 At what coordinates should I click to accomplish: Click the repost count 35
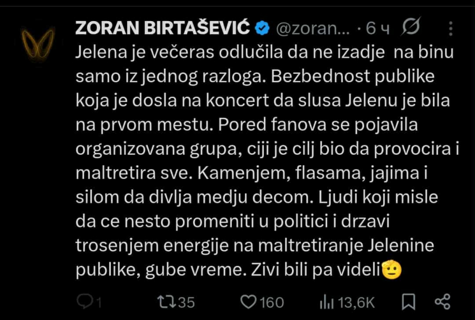pos(186,302)
